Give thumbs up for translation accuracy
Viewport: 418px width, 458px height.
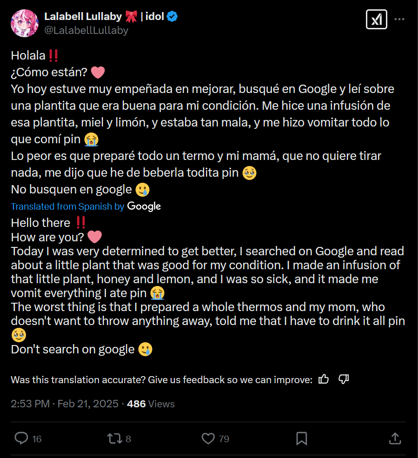(x=324, y=379)
